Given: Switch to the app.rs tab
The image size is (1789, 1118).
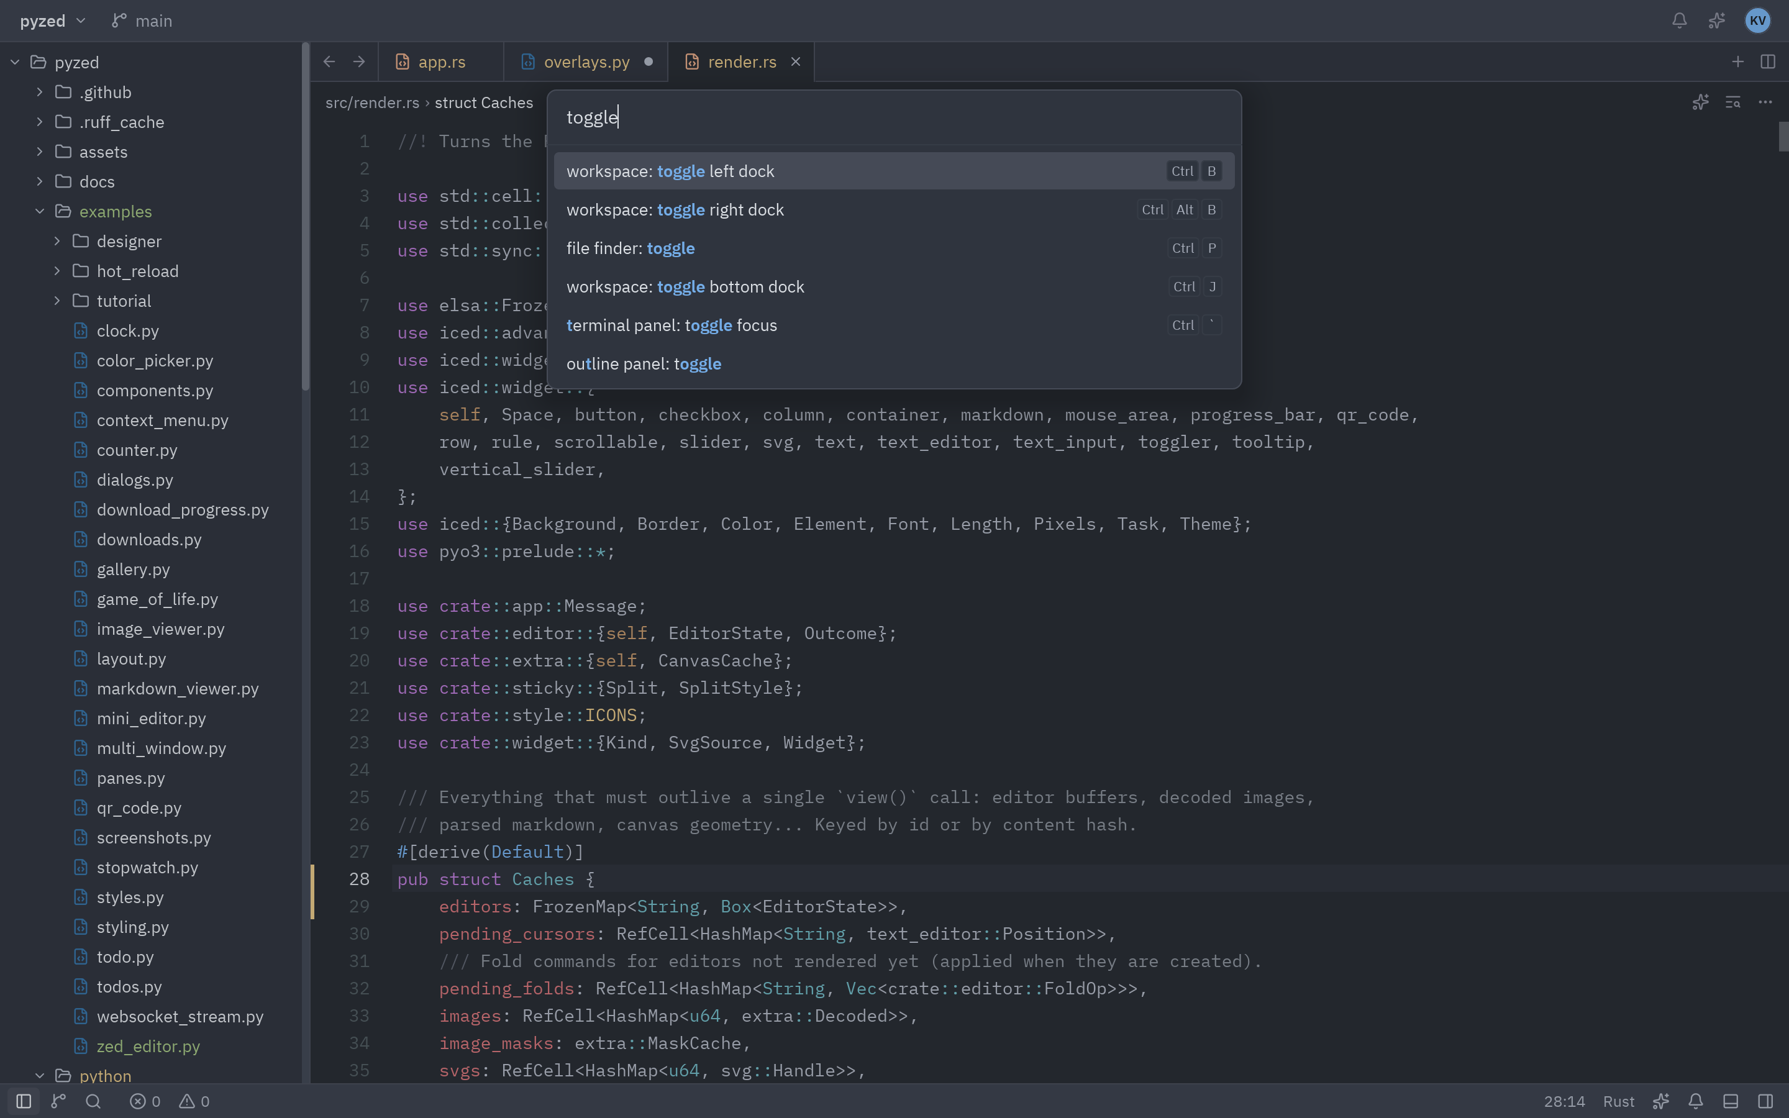Looking at the screenshot, I should (440, 62).
